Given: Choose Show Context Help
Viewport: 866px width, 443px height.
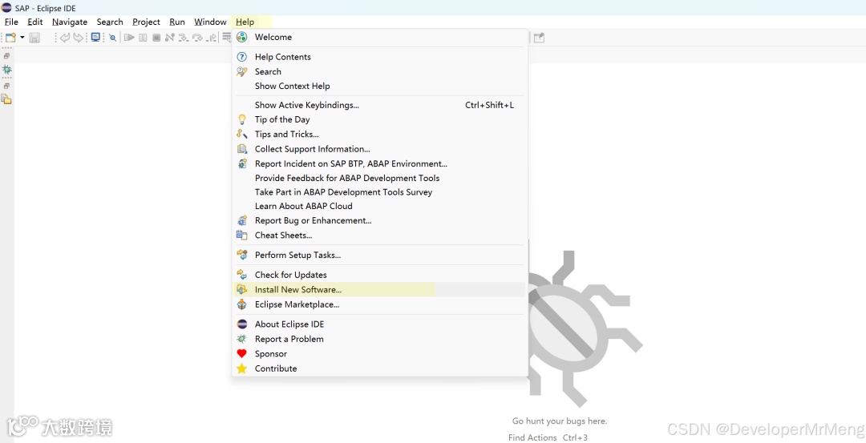Looking at the screenshot, I should pyautogui.click(x=380, y=86).
